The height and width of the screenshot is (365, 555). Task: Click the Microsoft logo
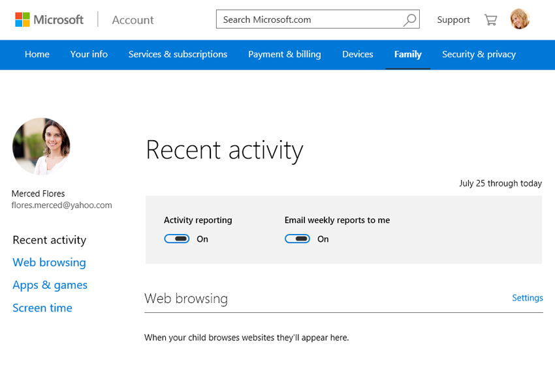pos(50,20)
